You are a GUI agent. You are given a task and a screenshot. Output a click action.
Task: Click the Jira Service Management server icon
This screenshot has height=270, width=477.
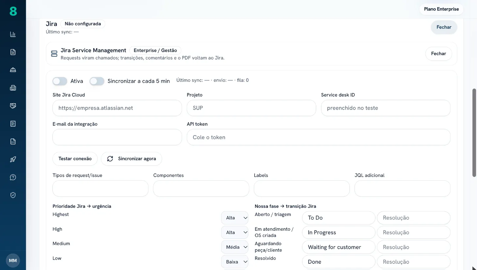tap(54, 54)
